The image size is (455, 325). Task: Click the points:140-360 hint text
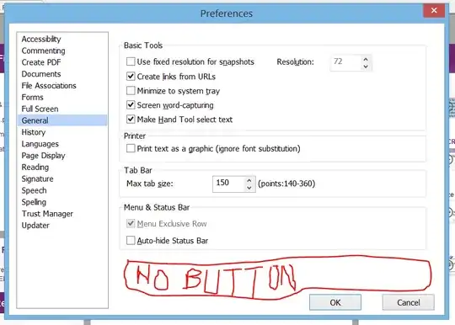(x=286, y=184)
